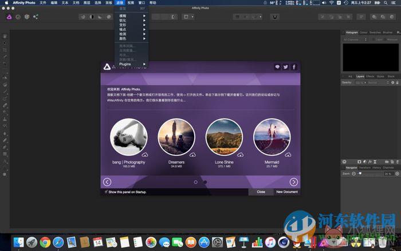Open the All Channels dropdown in Histogram
Screen dimensions: 401x251
355,40
